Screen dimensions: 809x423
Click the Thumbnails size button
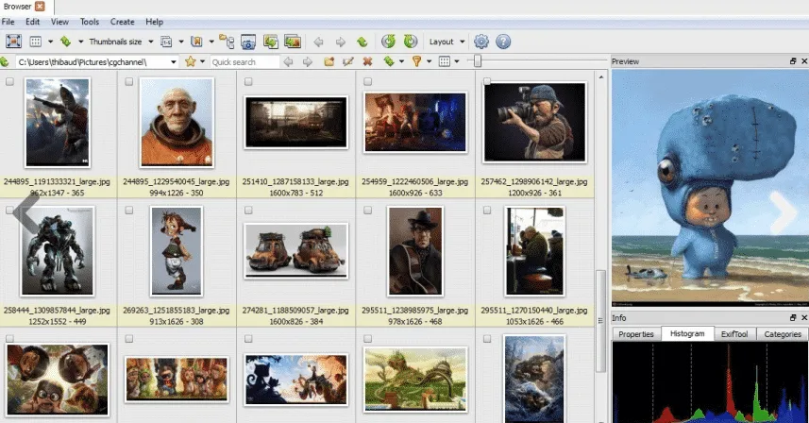[x=115, y=42]
